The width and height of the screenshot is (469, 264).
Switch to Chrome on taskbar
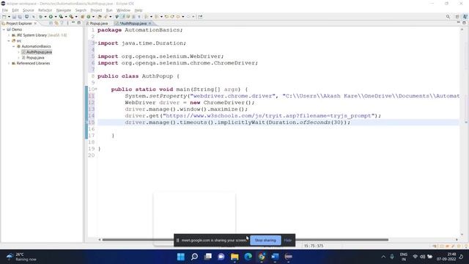pos(262,257)
